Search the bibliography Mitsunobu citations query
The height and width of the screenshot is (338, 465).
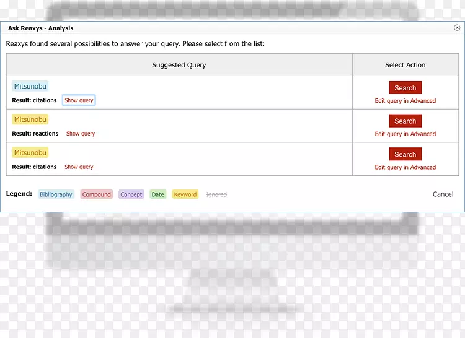tap(405, 88)
